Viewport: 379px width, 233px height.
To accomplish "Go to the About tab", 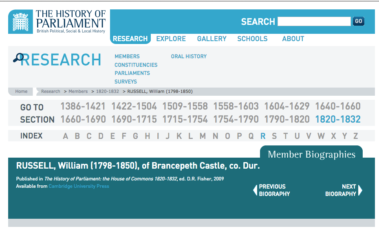I will (293, 39).
